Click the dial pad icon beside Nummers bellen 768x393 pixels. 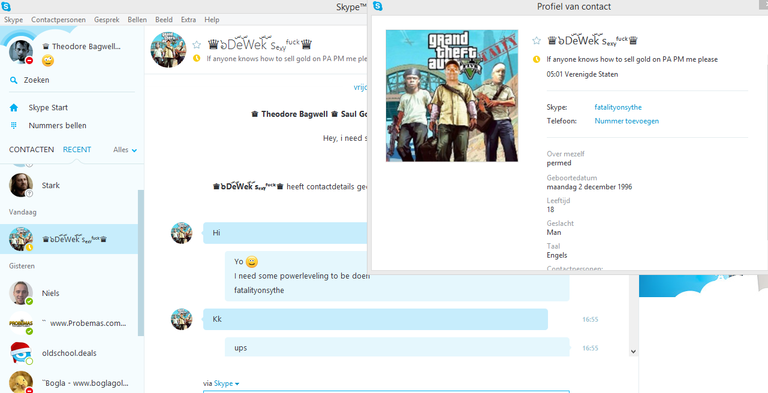pos(14,126)
